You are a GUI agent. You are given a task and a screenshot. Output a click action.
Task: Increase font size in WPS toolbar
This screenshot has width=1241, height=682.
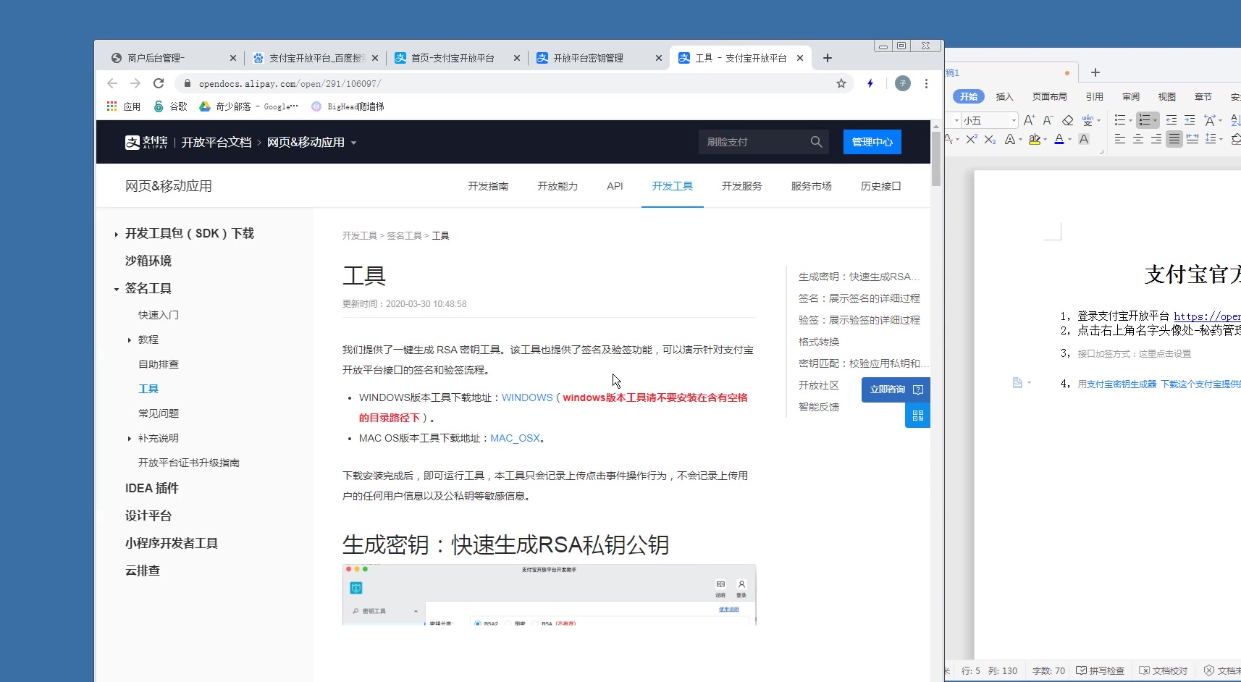(1029, 120)
